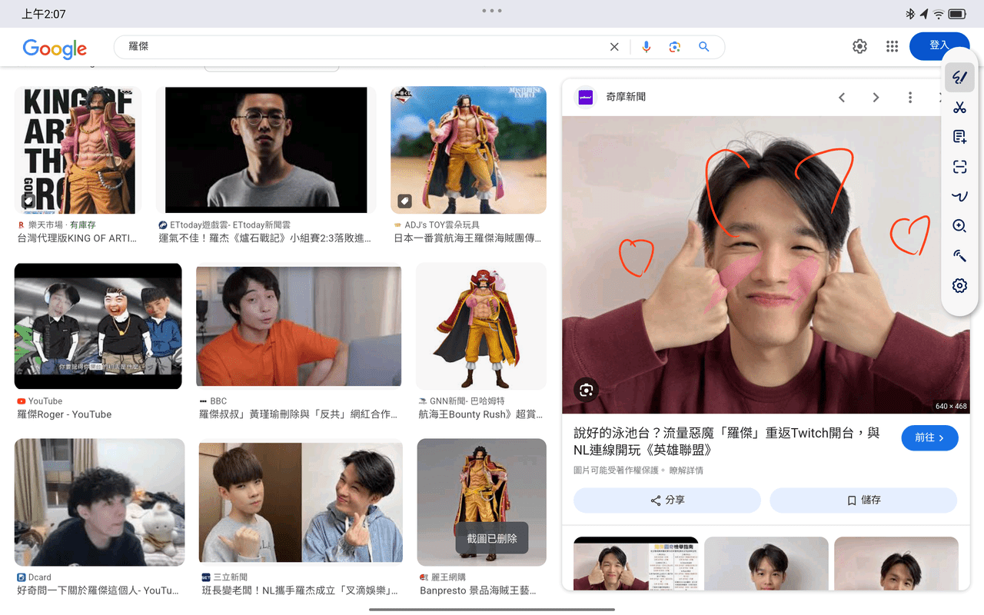The width and height of the screenshot is (984, 615).
Task: Tap Lens icon on the preview image
Action: pyautogui.click(x=586, y=391)
